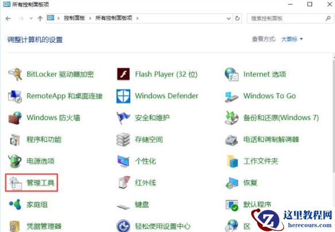Open the 存储空间 drives icon
Viewport: 335px width, 232px height.
[x=123, y=140]
